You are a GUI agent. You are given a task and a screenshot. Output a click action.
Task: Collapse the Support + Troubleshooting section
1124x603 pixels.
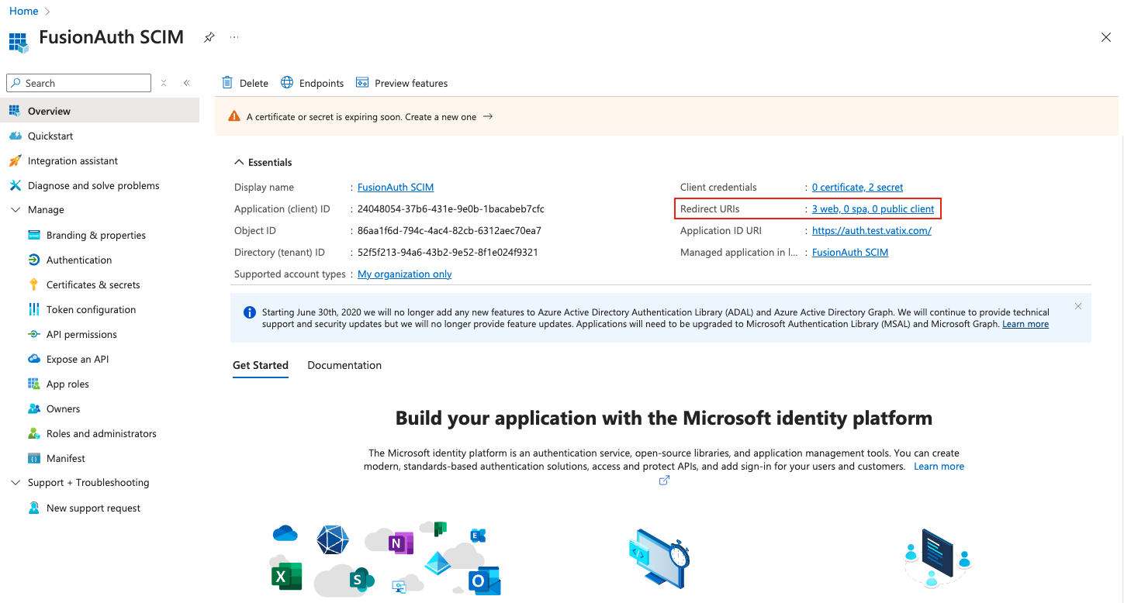pos(16,483)
